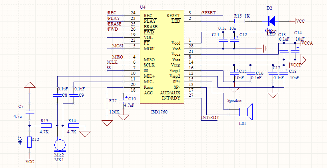Click the MOSI net label on the left
Screen dimensions: 327x168
click(118, 46)
